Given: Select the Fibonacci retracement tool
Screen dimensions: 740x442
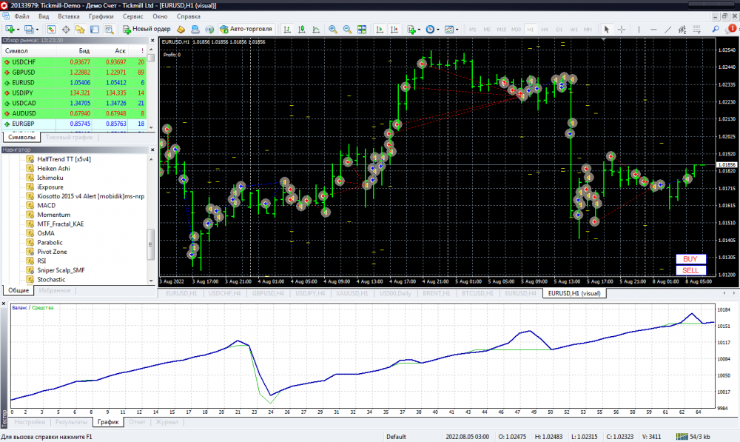Looking at the screenshot, I should pos(696,30).
